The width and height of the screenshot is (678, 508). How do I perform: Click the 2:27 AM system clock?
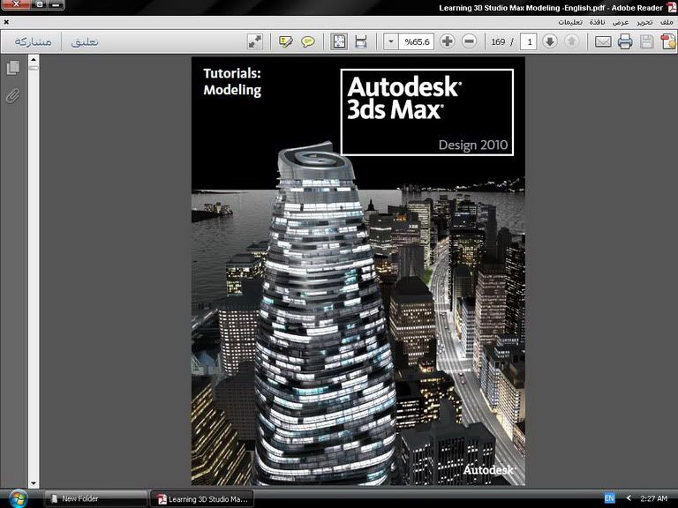pyautogui.click(x=653, y=498)
